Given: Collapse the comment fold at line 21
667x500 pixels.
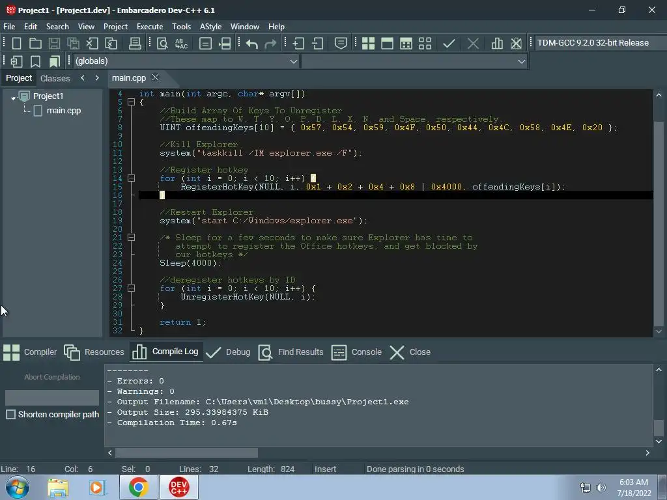Looking at the screenshot, I should (132, 237).
